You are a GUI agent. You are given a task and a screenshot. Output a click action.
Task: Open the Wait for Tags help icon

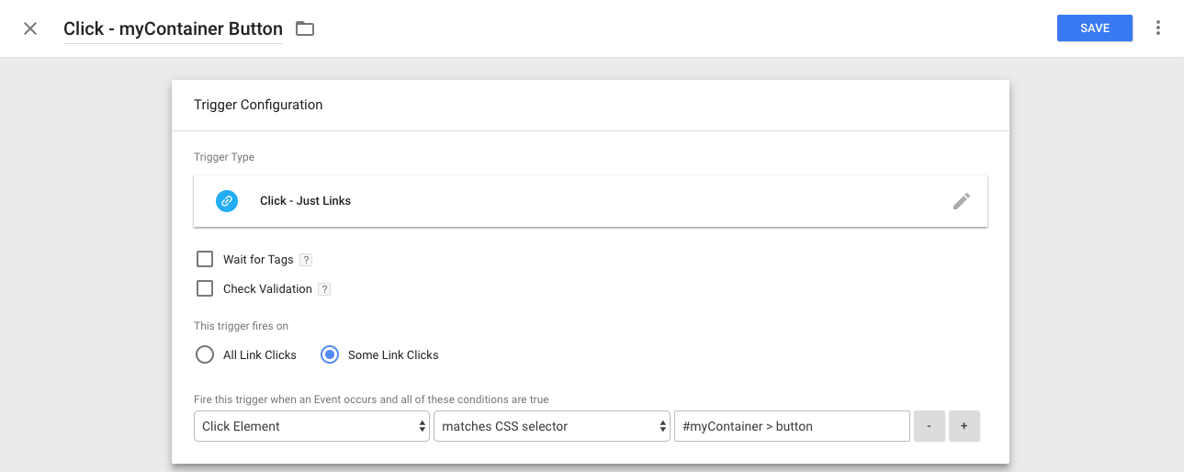306,260
